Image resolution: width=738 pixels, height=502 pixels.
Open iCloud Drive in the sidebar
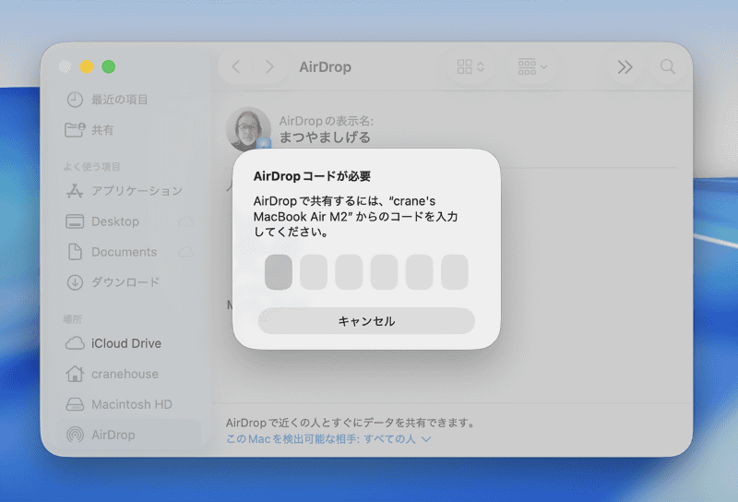(x=131, y=343)
